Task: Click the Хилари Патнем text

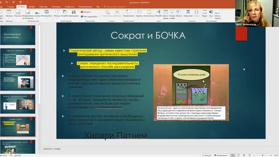Action: [115, 135]
